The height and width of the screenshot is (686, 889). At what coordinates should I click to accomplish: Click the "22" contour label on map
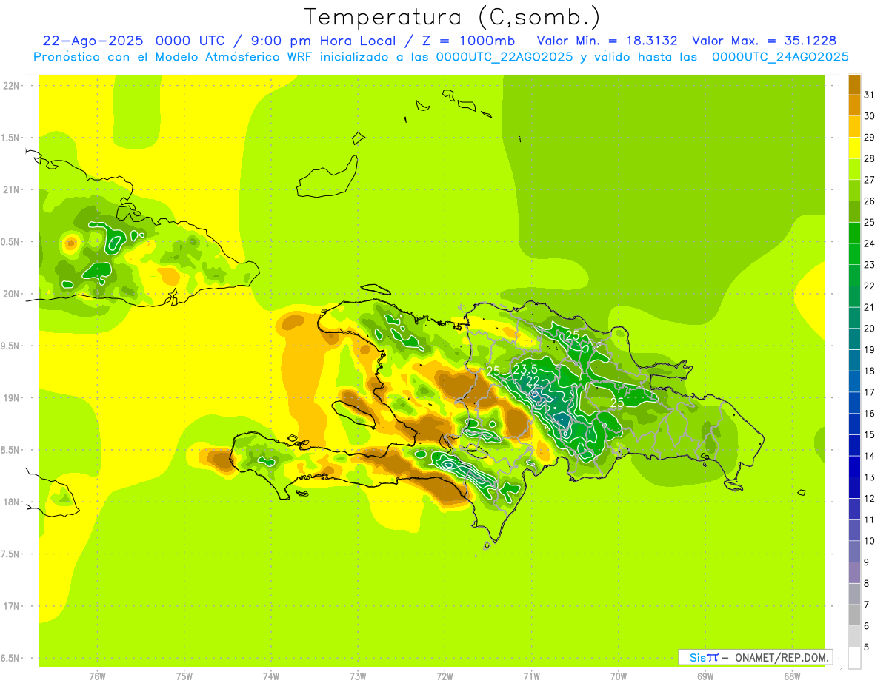(533, 381)
